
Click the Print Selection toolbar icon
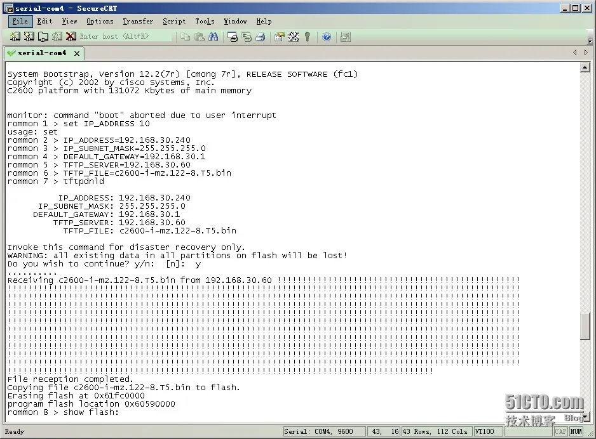click(247, 37)
